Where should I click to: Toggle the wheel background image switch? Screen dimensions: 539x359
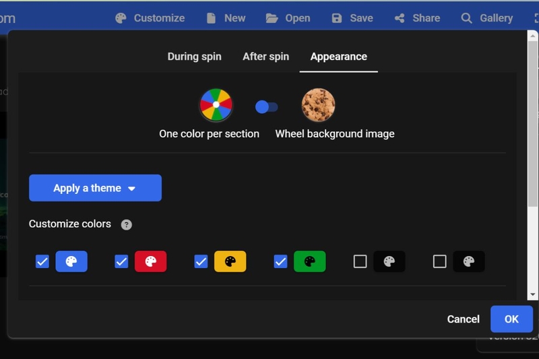(x=266, y=107)
